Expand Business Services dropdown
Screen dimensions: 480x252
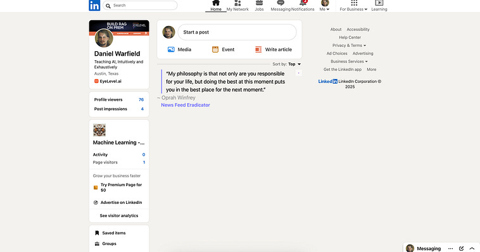[349, 61]
